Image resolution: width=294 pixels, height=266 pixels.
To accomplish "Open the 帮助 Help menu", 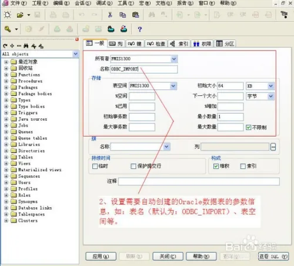I will point(228,3).
